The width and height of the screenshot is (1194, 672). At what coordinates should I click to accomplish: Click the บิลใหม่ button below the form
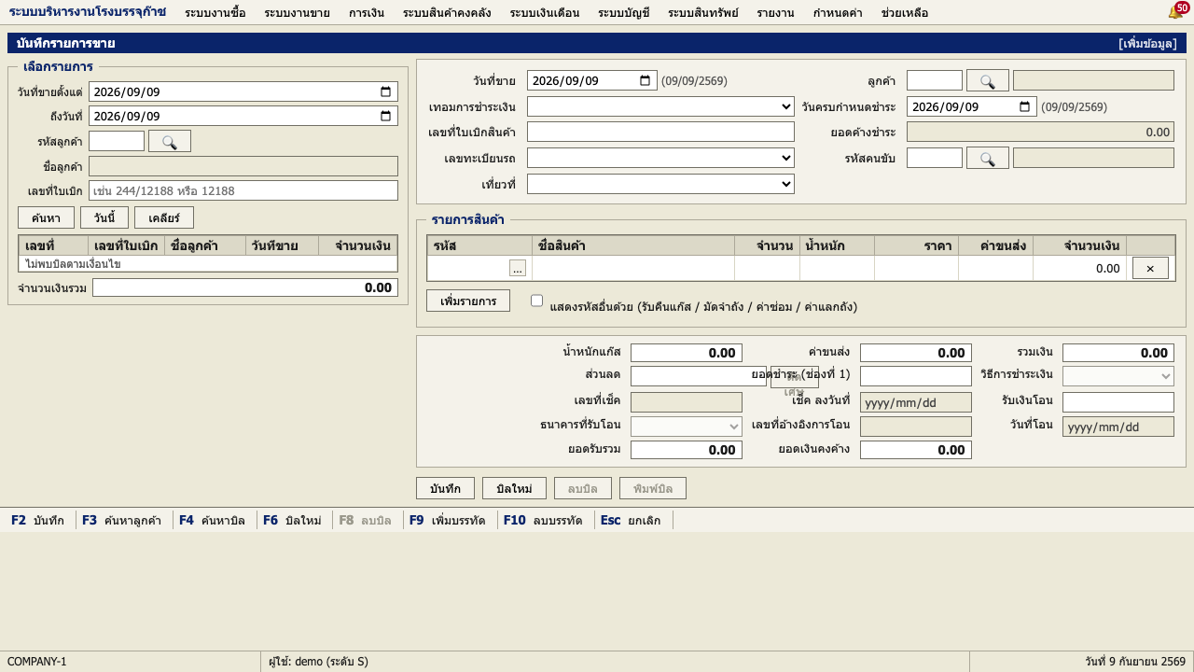pyautogui.click(x=514, y=488)
